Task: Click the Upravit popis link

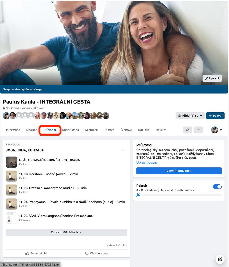Action: (147, 162)
